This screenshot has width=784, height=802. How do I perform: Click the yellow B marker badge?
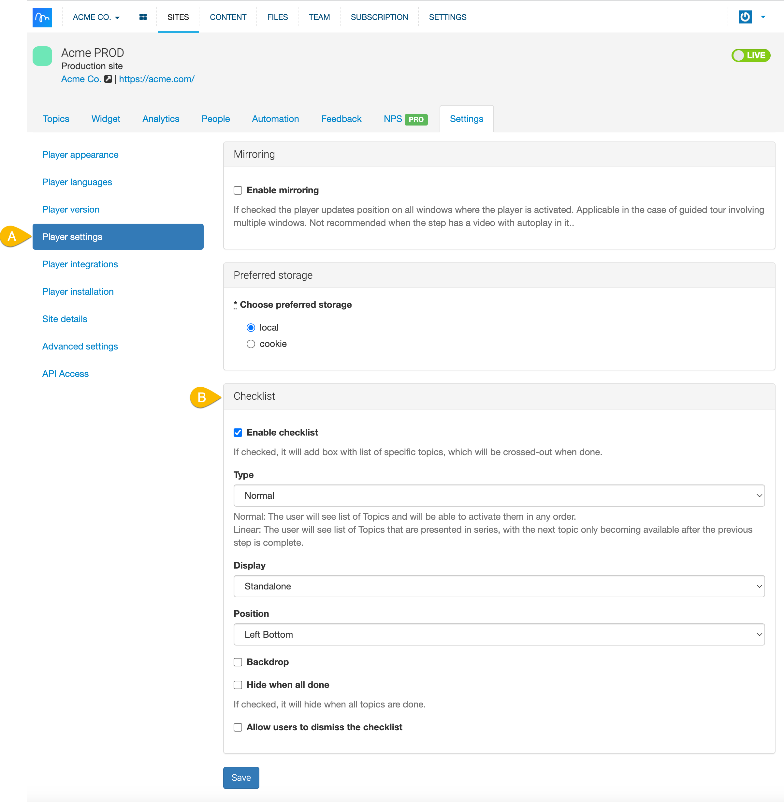(202, 397)
